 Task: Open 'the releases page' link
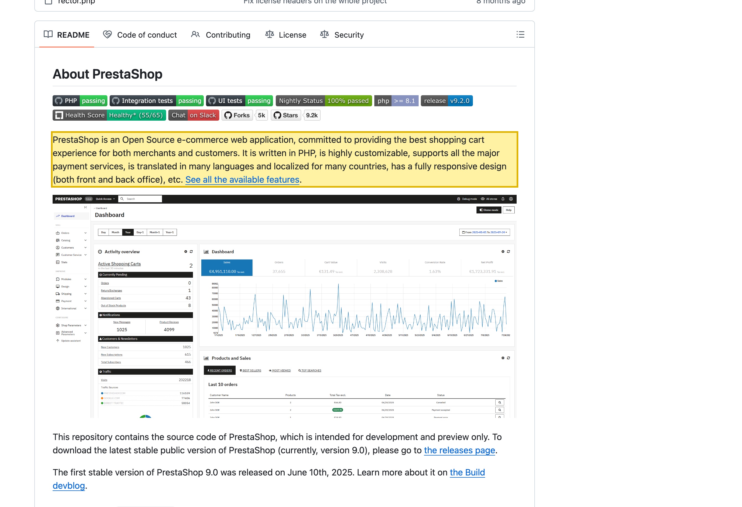click(x=459, y=450)
